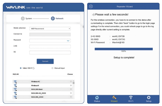Open the Wizard hammer icon
The image size is (162, 106).
(x=114, y=97)
